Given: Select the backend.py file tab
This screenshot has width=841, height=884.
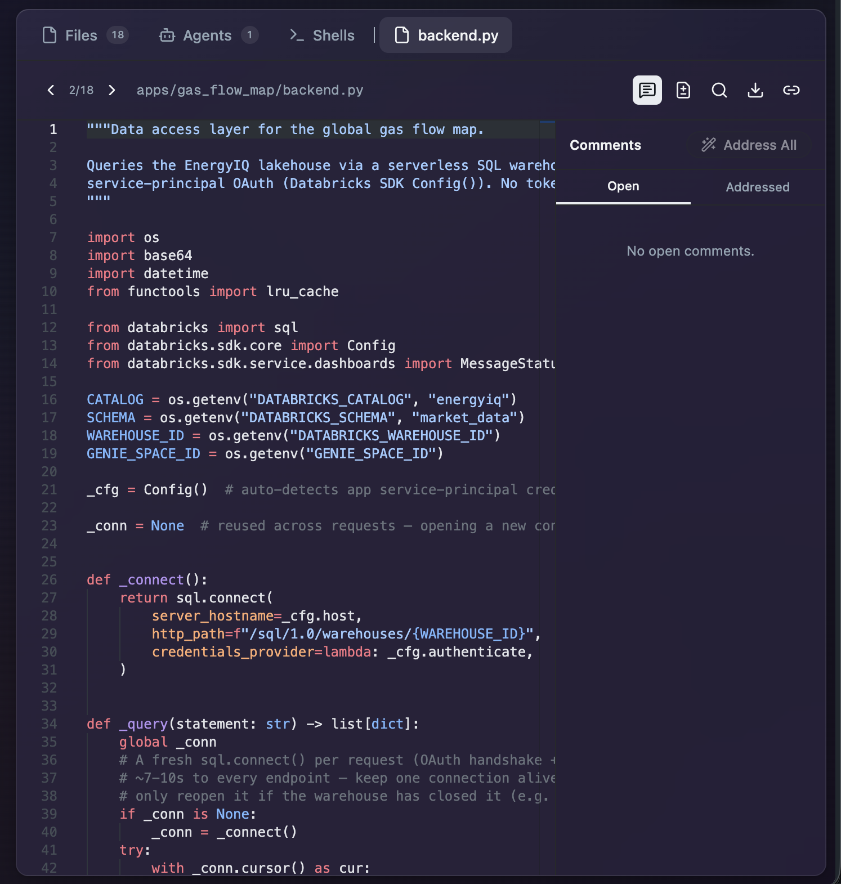Looking at the screenshot, I should (x=446, y=35).
